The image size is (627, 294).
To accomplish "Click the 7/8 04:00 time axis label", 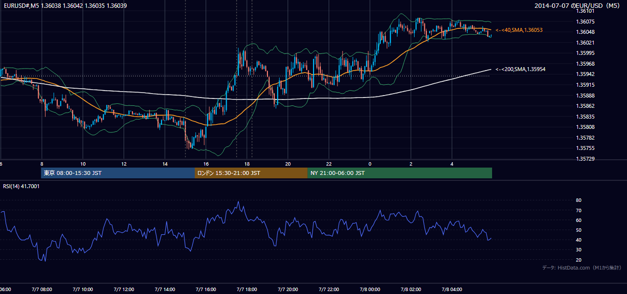I will coord(452,290).
